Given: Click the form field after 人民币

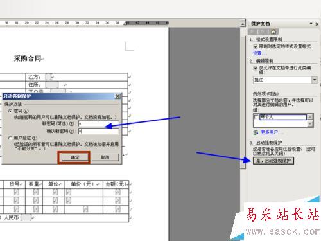Looking at the screenshot, I should [x=26, y=218].
